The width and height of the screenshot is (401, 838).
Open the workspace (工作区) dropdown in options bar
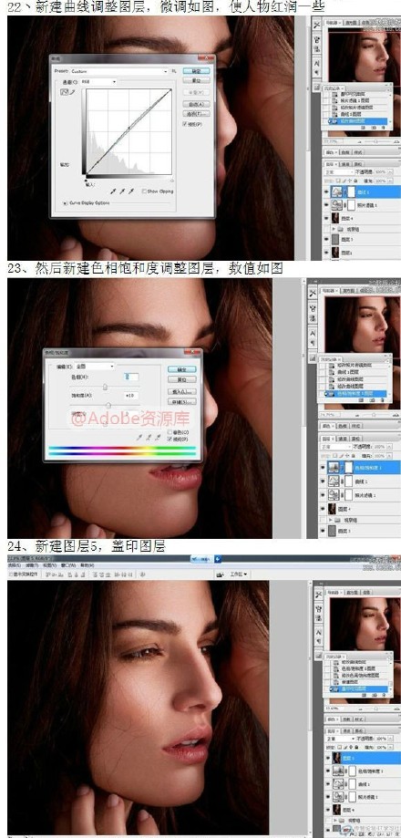(x=239, y=574)
